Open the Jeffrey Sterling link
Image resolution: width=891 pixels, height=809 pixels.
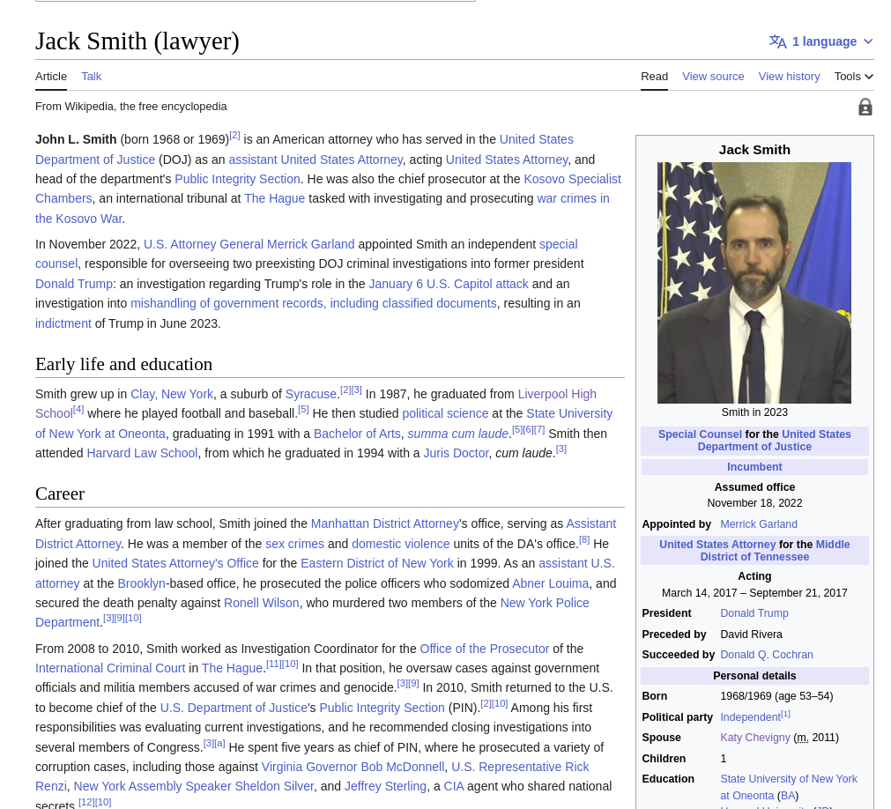[385, 786]
